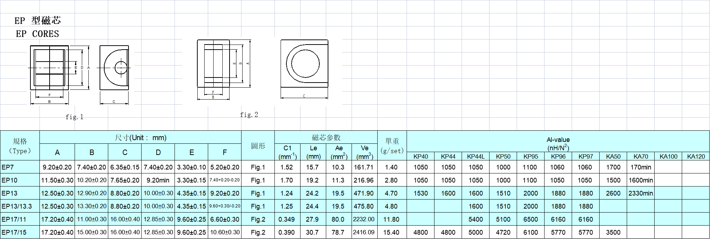The image size is (710, 239).
Task: Select the 'KA120' column header
Action: [x=696, y=156]
